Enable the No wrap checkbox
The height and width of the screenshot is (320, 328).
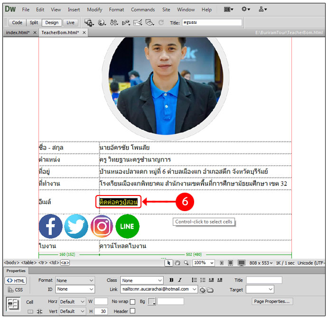coord(132,302)
